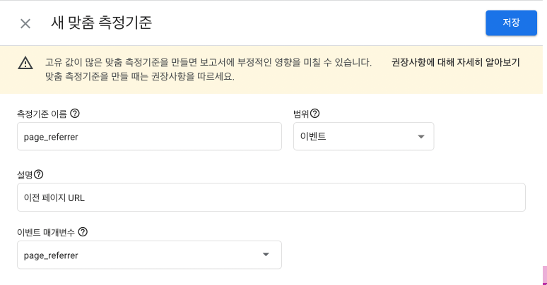Focus the 측정기준 이름 text field

tap(149, 136)
